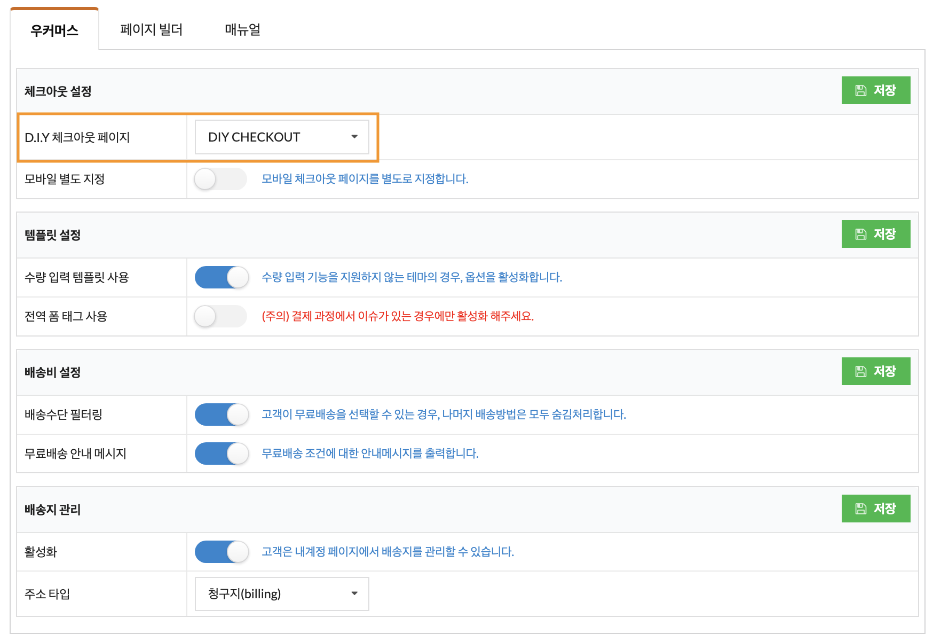Disable 수량 입력 템플릿 사용 toggle
Image resolution: width=933 pixels, height=641 pixels.
[x=222, y=278]
